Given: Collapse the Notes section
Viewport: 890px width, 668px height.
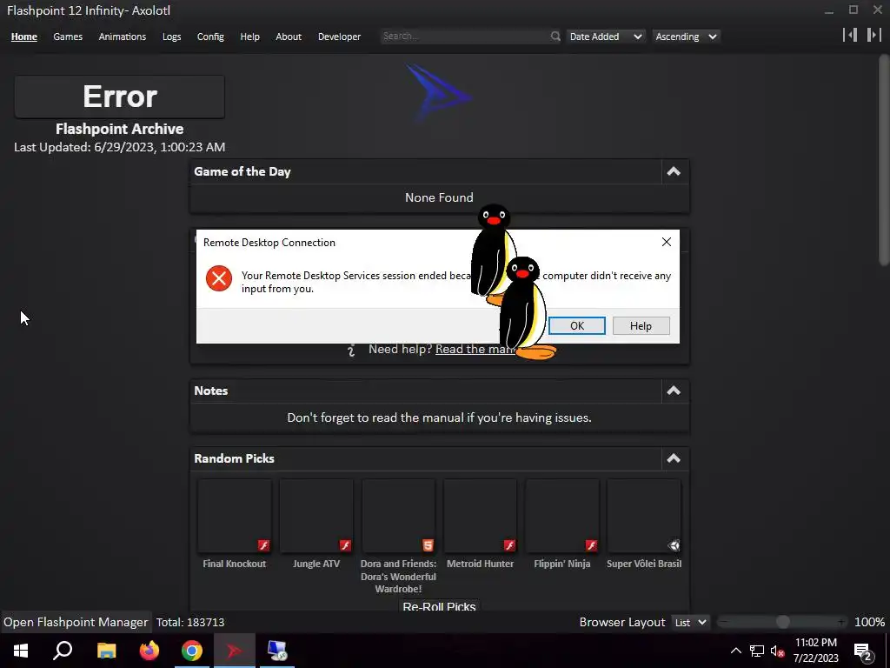Looking at the screenshot, I should (x=674, y=391).
